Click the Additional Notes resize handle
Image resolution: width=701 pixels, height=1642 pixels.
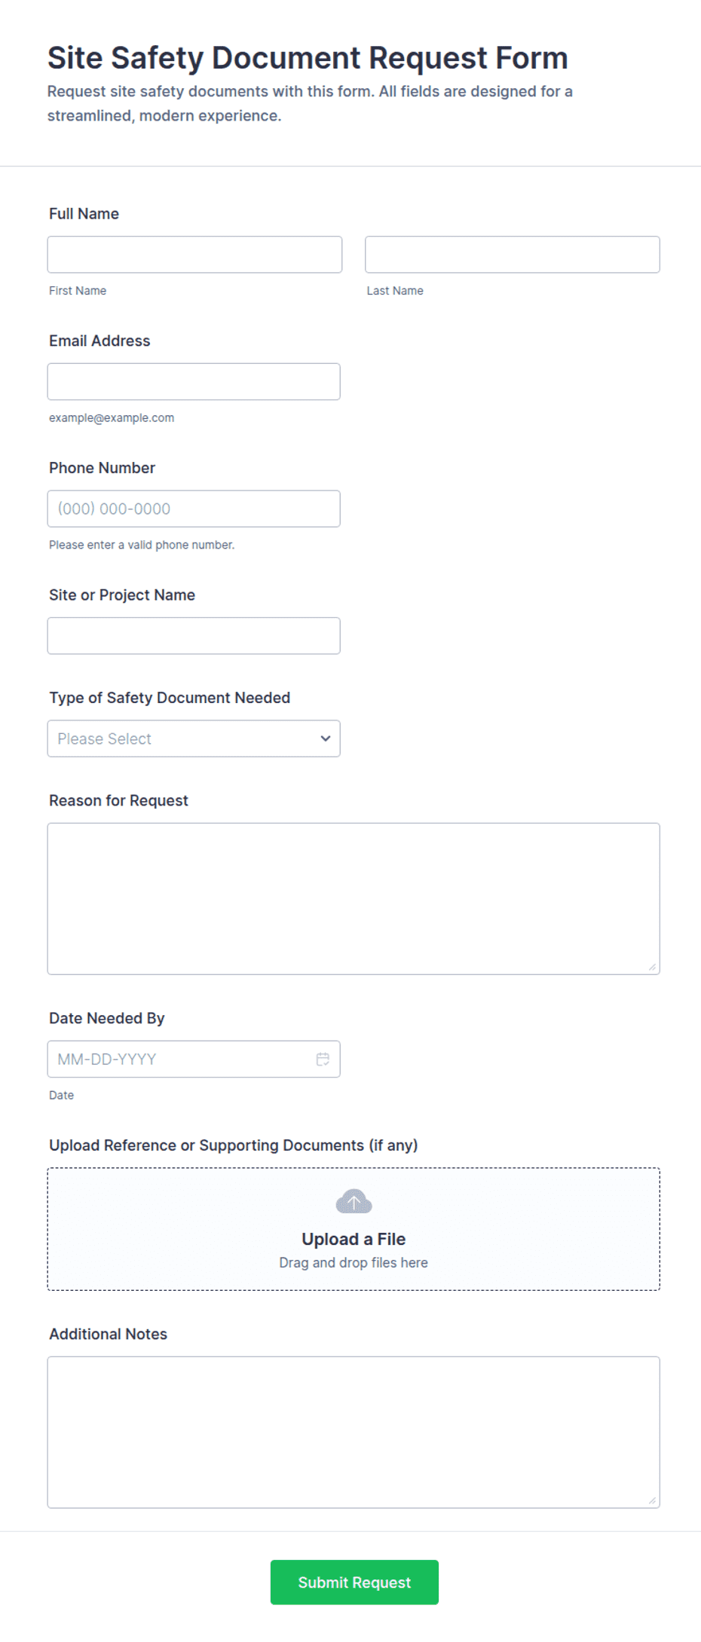click(652, 1500)
